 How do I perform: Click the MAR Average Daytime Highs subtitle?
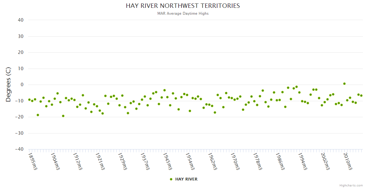[183, 13]
